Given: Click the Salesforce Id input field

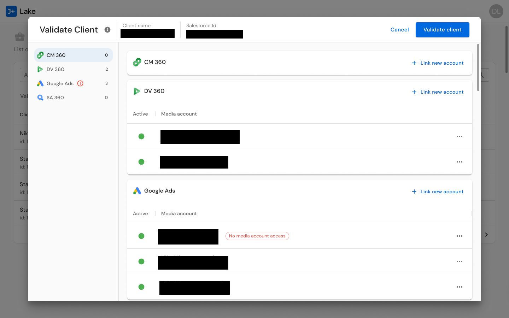Looking at the screenshot, I should (214, 34).
